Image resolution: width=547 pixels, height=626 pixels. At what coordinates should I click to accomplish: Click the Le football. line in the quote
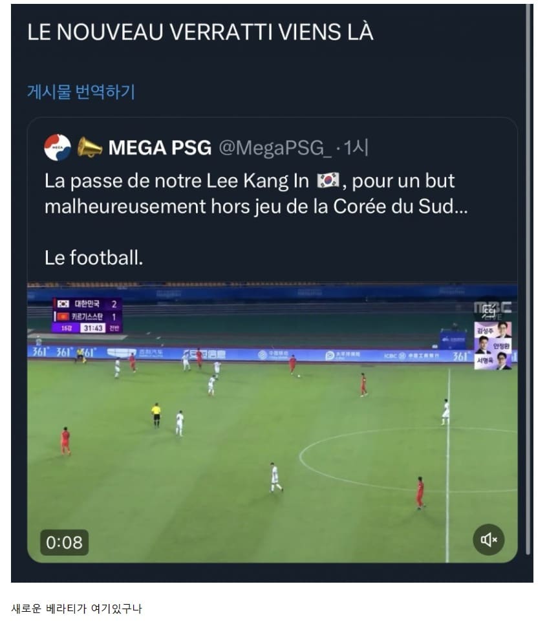pos(94,257)
